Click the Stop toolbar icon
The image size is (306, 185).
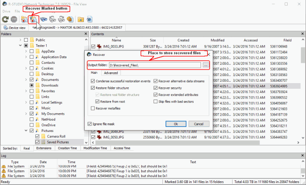click(x=14, y=19)
